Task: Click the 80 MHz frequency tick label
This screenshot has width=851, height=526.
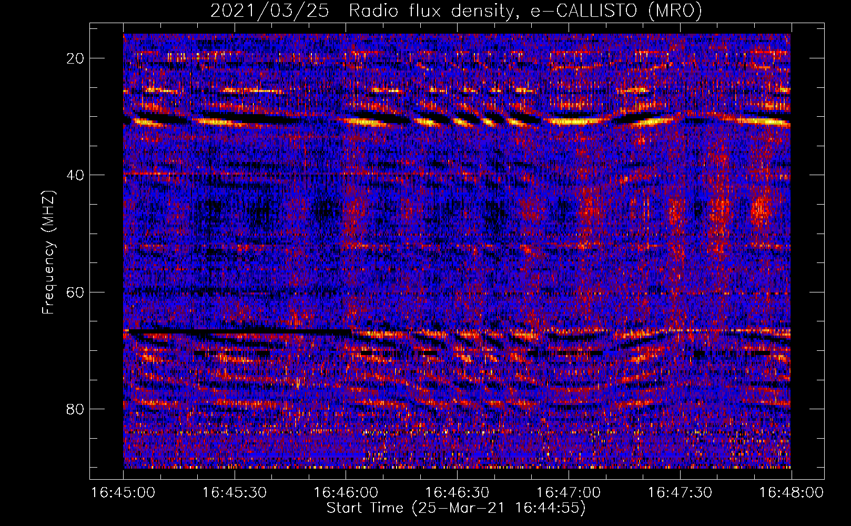Action: pos(76,409)
